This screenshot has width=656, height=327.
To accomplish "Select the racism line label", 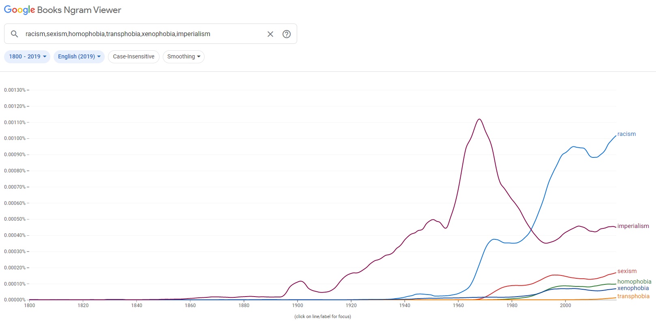I will coord(626,134).
